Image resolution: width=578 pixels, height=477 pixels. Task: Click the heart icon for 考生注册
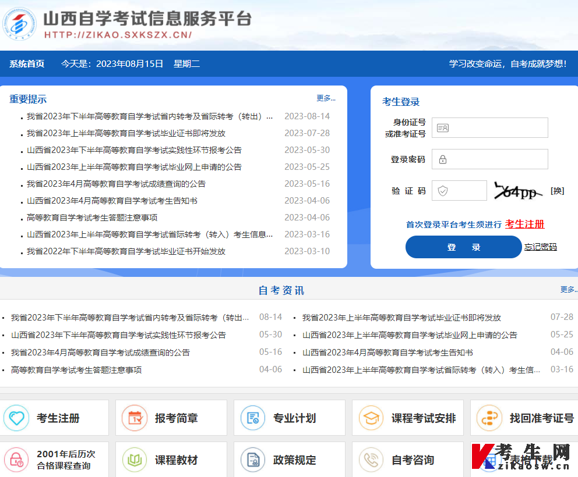(x=16, y=418)
